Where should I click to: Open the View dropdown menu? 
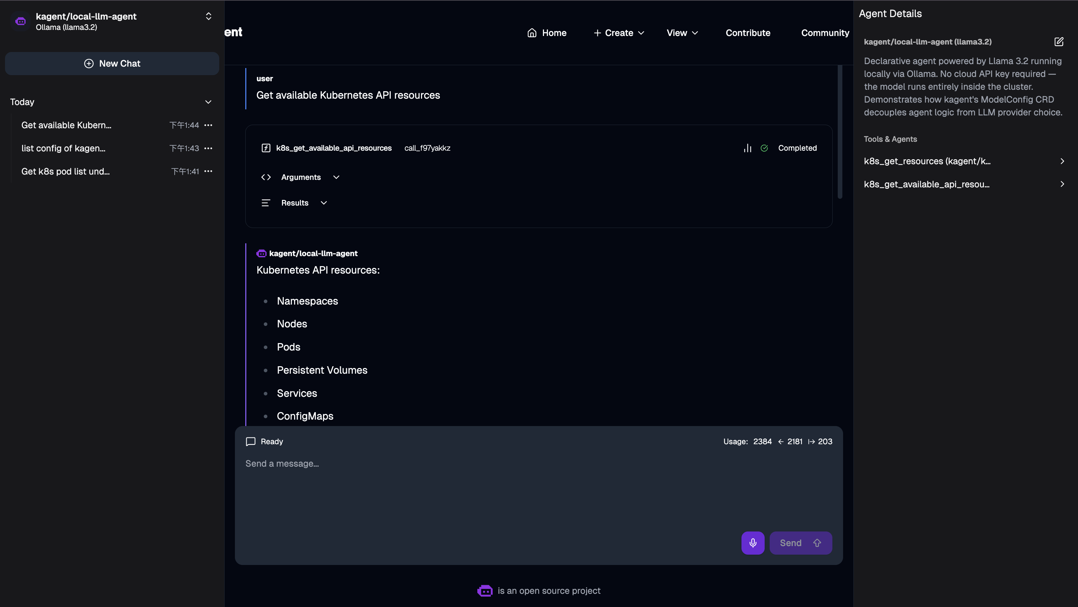[x=682, y=33]
